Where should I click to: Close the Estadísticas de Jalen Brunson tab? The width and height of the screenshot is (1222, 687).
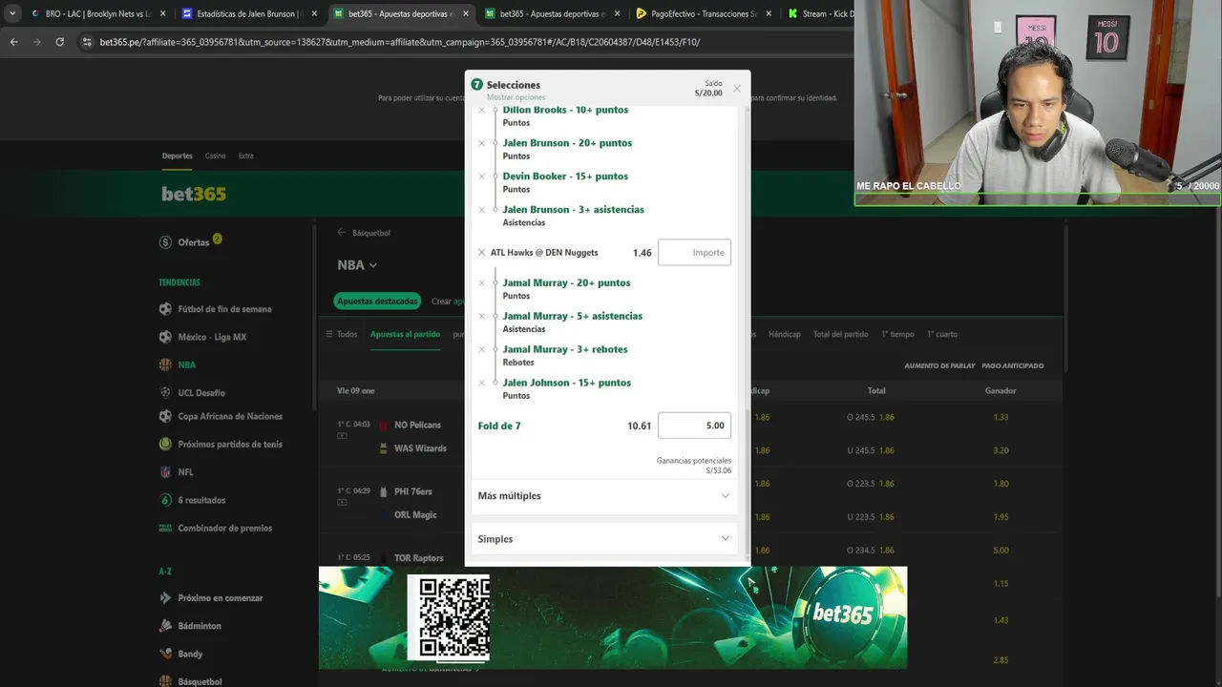point(313,13)
